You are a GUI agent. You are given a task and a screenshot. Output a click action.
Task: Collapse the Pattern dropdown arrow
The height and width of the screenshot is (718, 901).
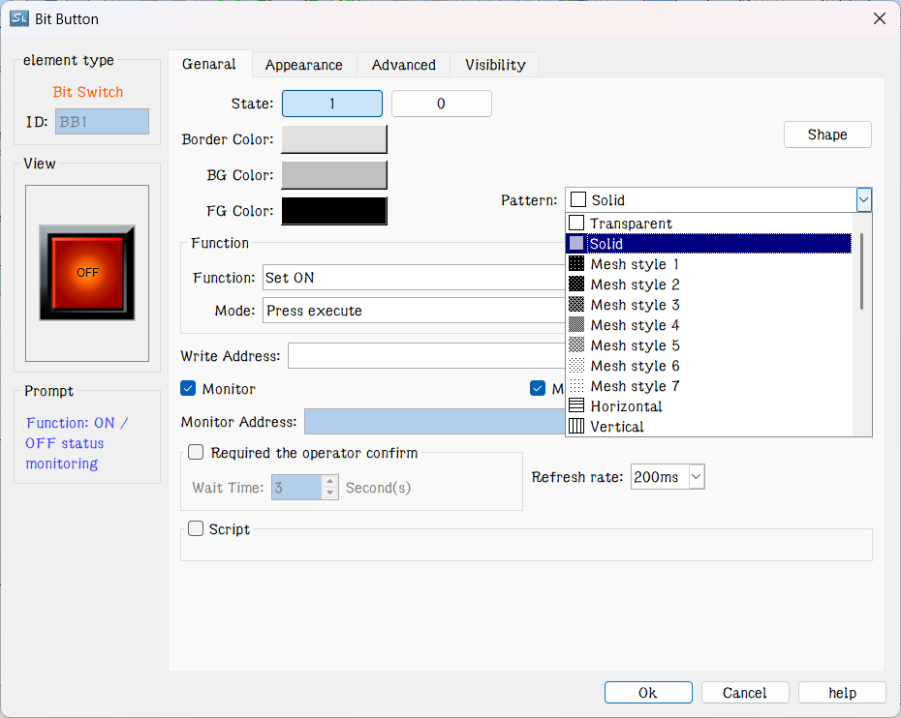tap(863, 200)
